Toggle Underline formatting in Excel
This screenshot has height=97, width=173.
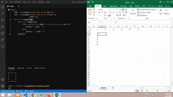[x=105, y=12]
